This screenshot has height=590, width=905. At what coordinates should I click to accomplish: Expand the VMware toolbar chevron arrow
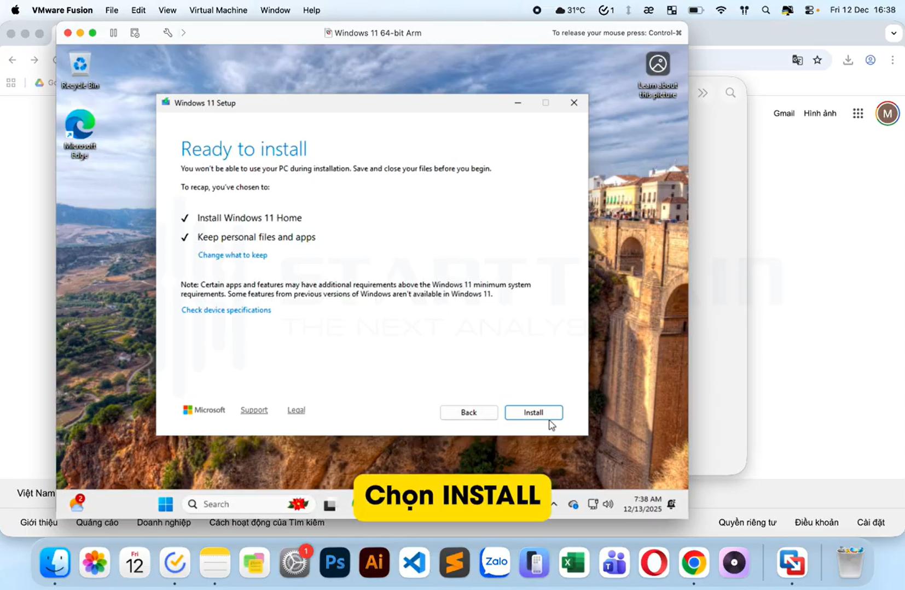click(183, 33)
